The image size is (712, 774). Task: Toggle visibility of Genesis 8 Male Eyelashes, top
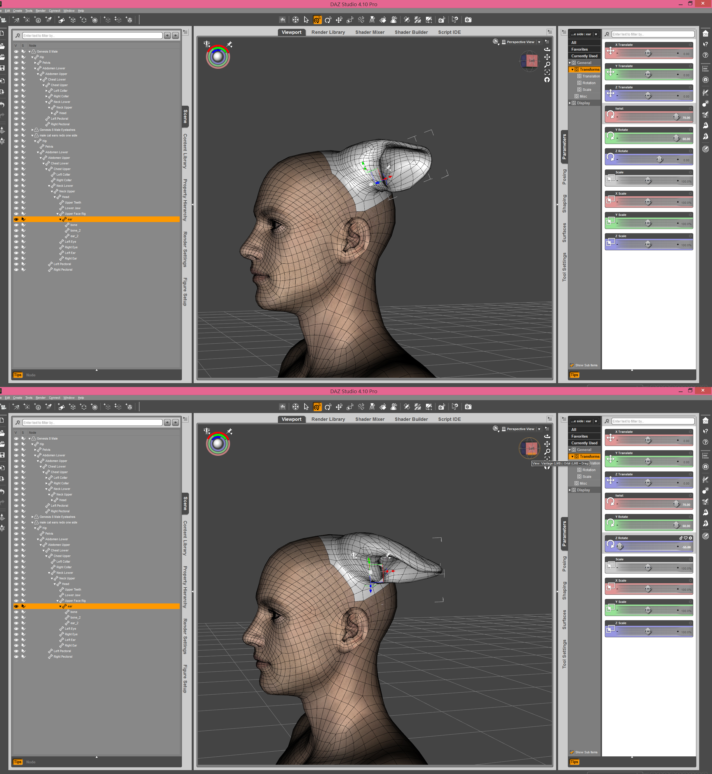[x=16, y=130]
